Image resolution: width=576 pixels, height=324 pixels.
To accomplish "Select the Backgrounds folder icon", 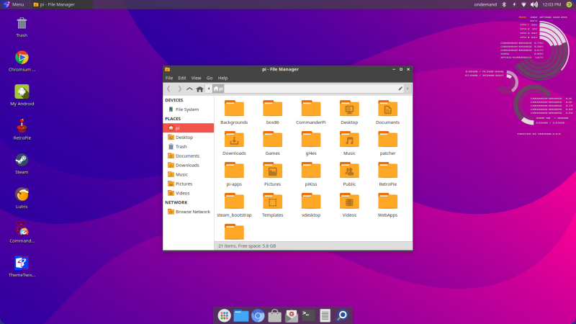I will pos(234,109).
